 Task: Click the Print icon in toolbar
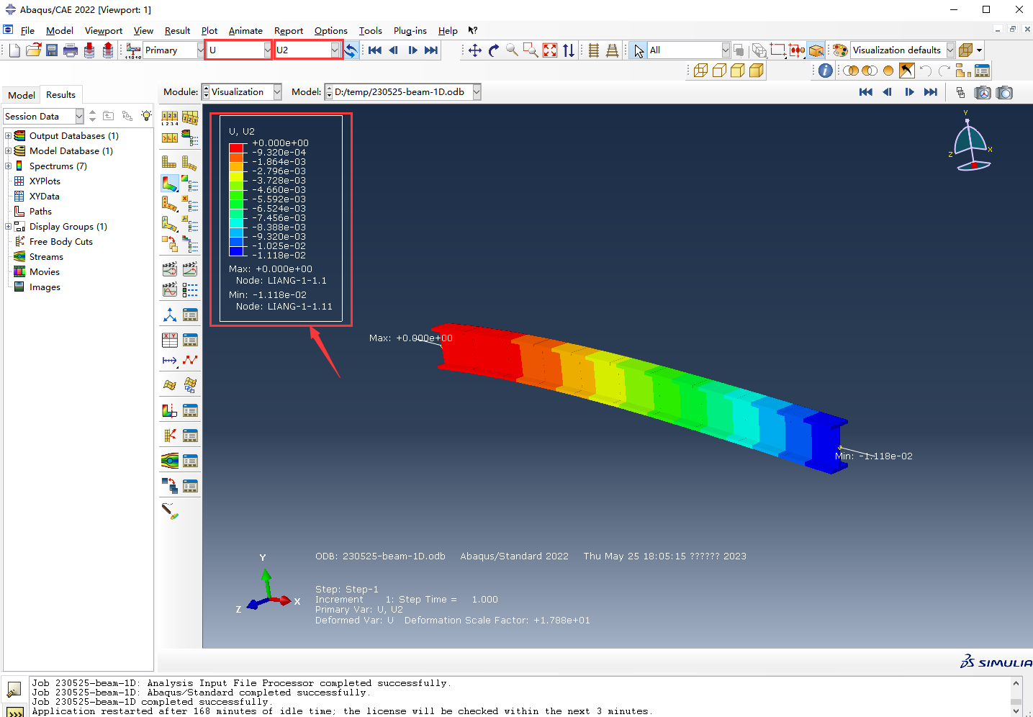[71, 50]
